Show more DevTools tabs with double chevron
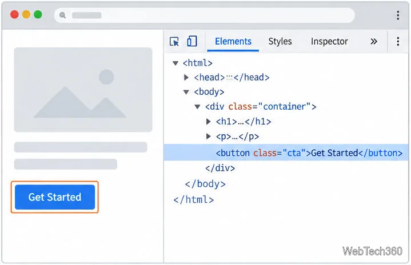Screen dimensions: 411x265 tap(374, 41)
